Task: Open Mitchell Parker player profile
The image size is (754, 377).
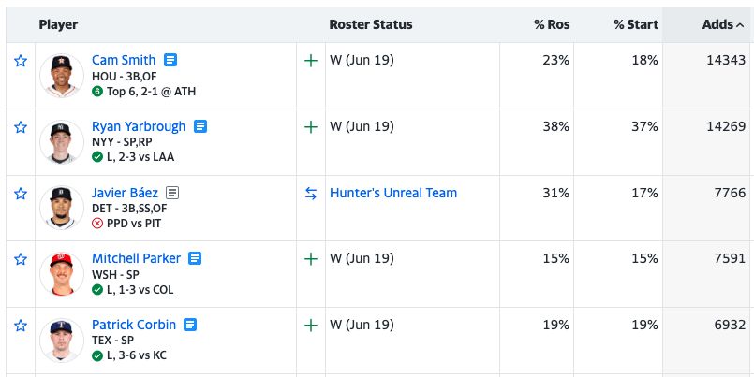Action: 136,258
